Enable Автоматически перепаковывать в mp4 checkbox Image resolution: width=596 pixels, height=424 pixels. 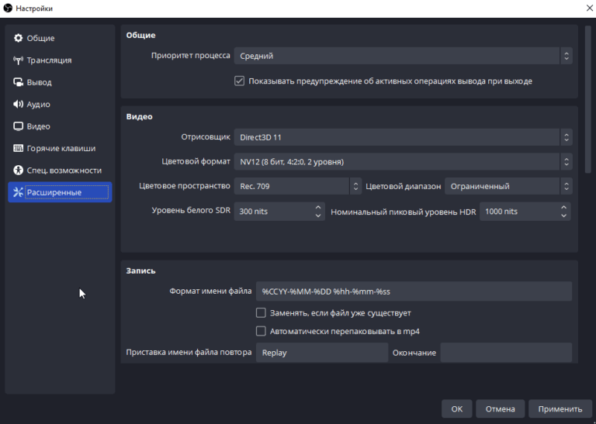tap(262, 331)
